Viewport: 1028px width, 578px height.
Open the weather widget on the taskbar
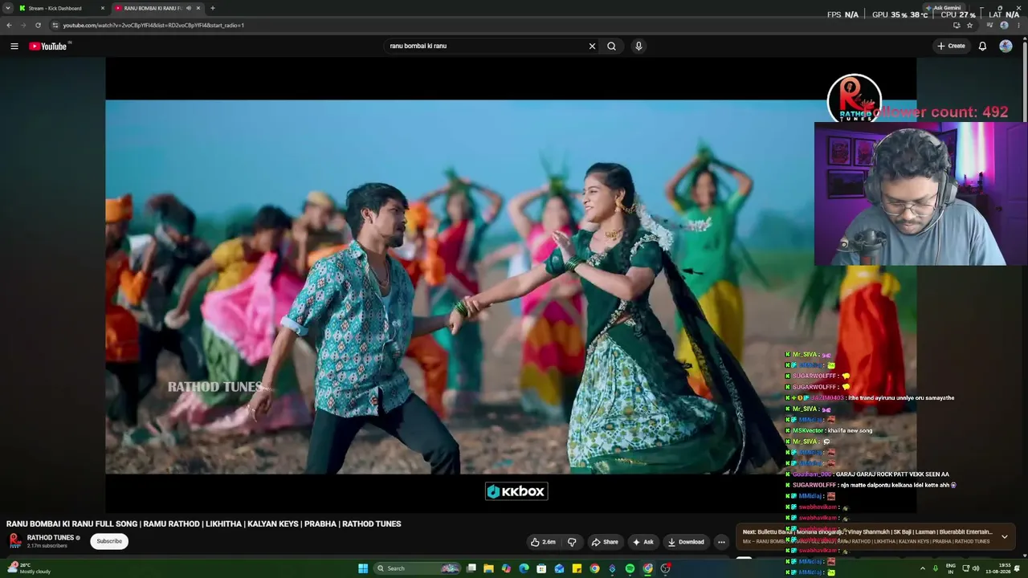click(29, 568)
